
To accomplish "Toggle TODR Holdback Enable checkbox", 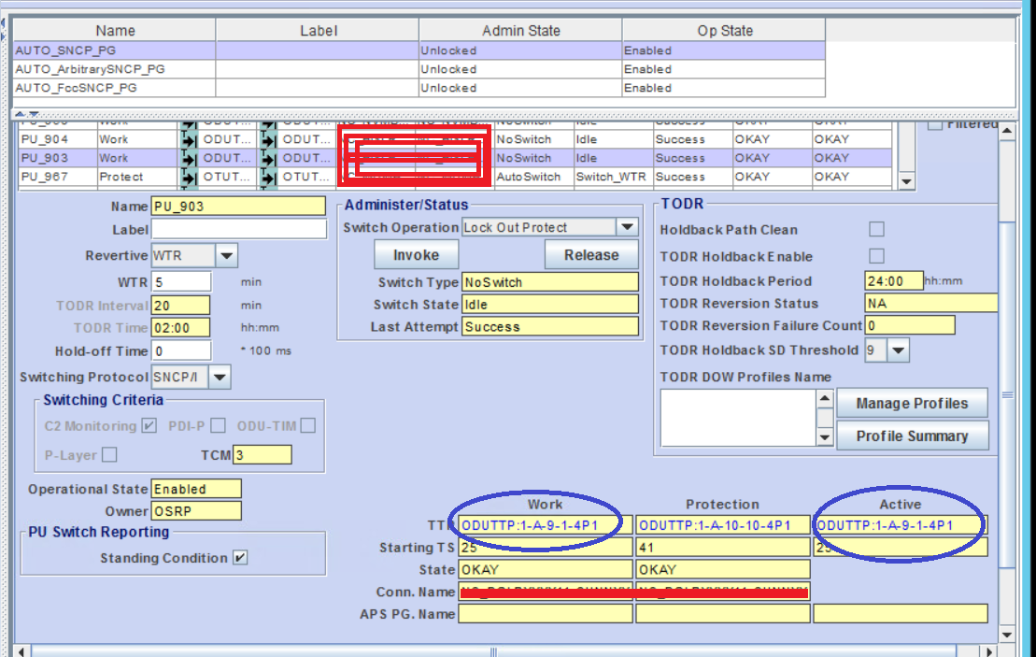I will 877,256.
